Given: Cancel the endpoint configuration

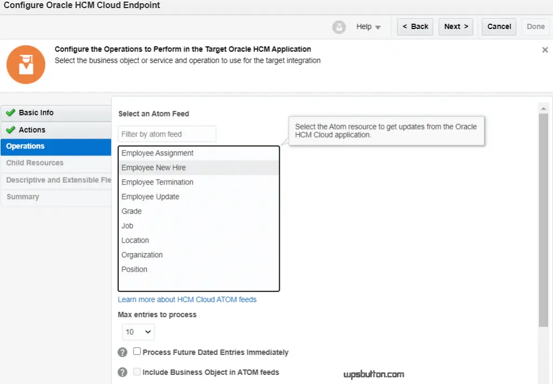Looking at the screenshot, I should (x=499, y=27).
